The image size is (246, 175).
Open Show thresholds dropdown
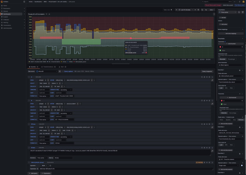click(230, 65)
